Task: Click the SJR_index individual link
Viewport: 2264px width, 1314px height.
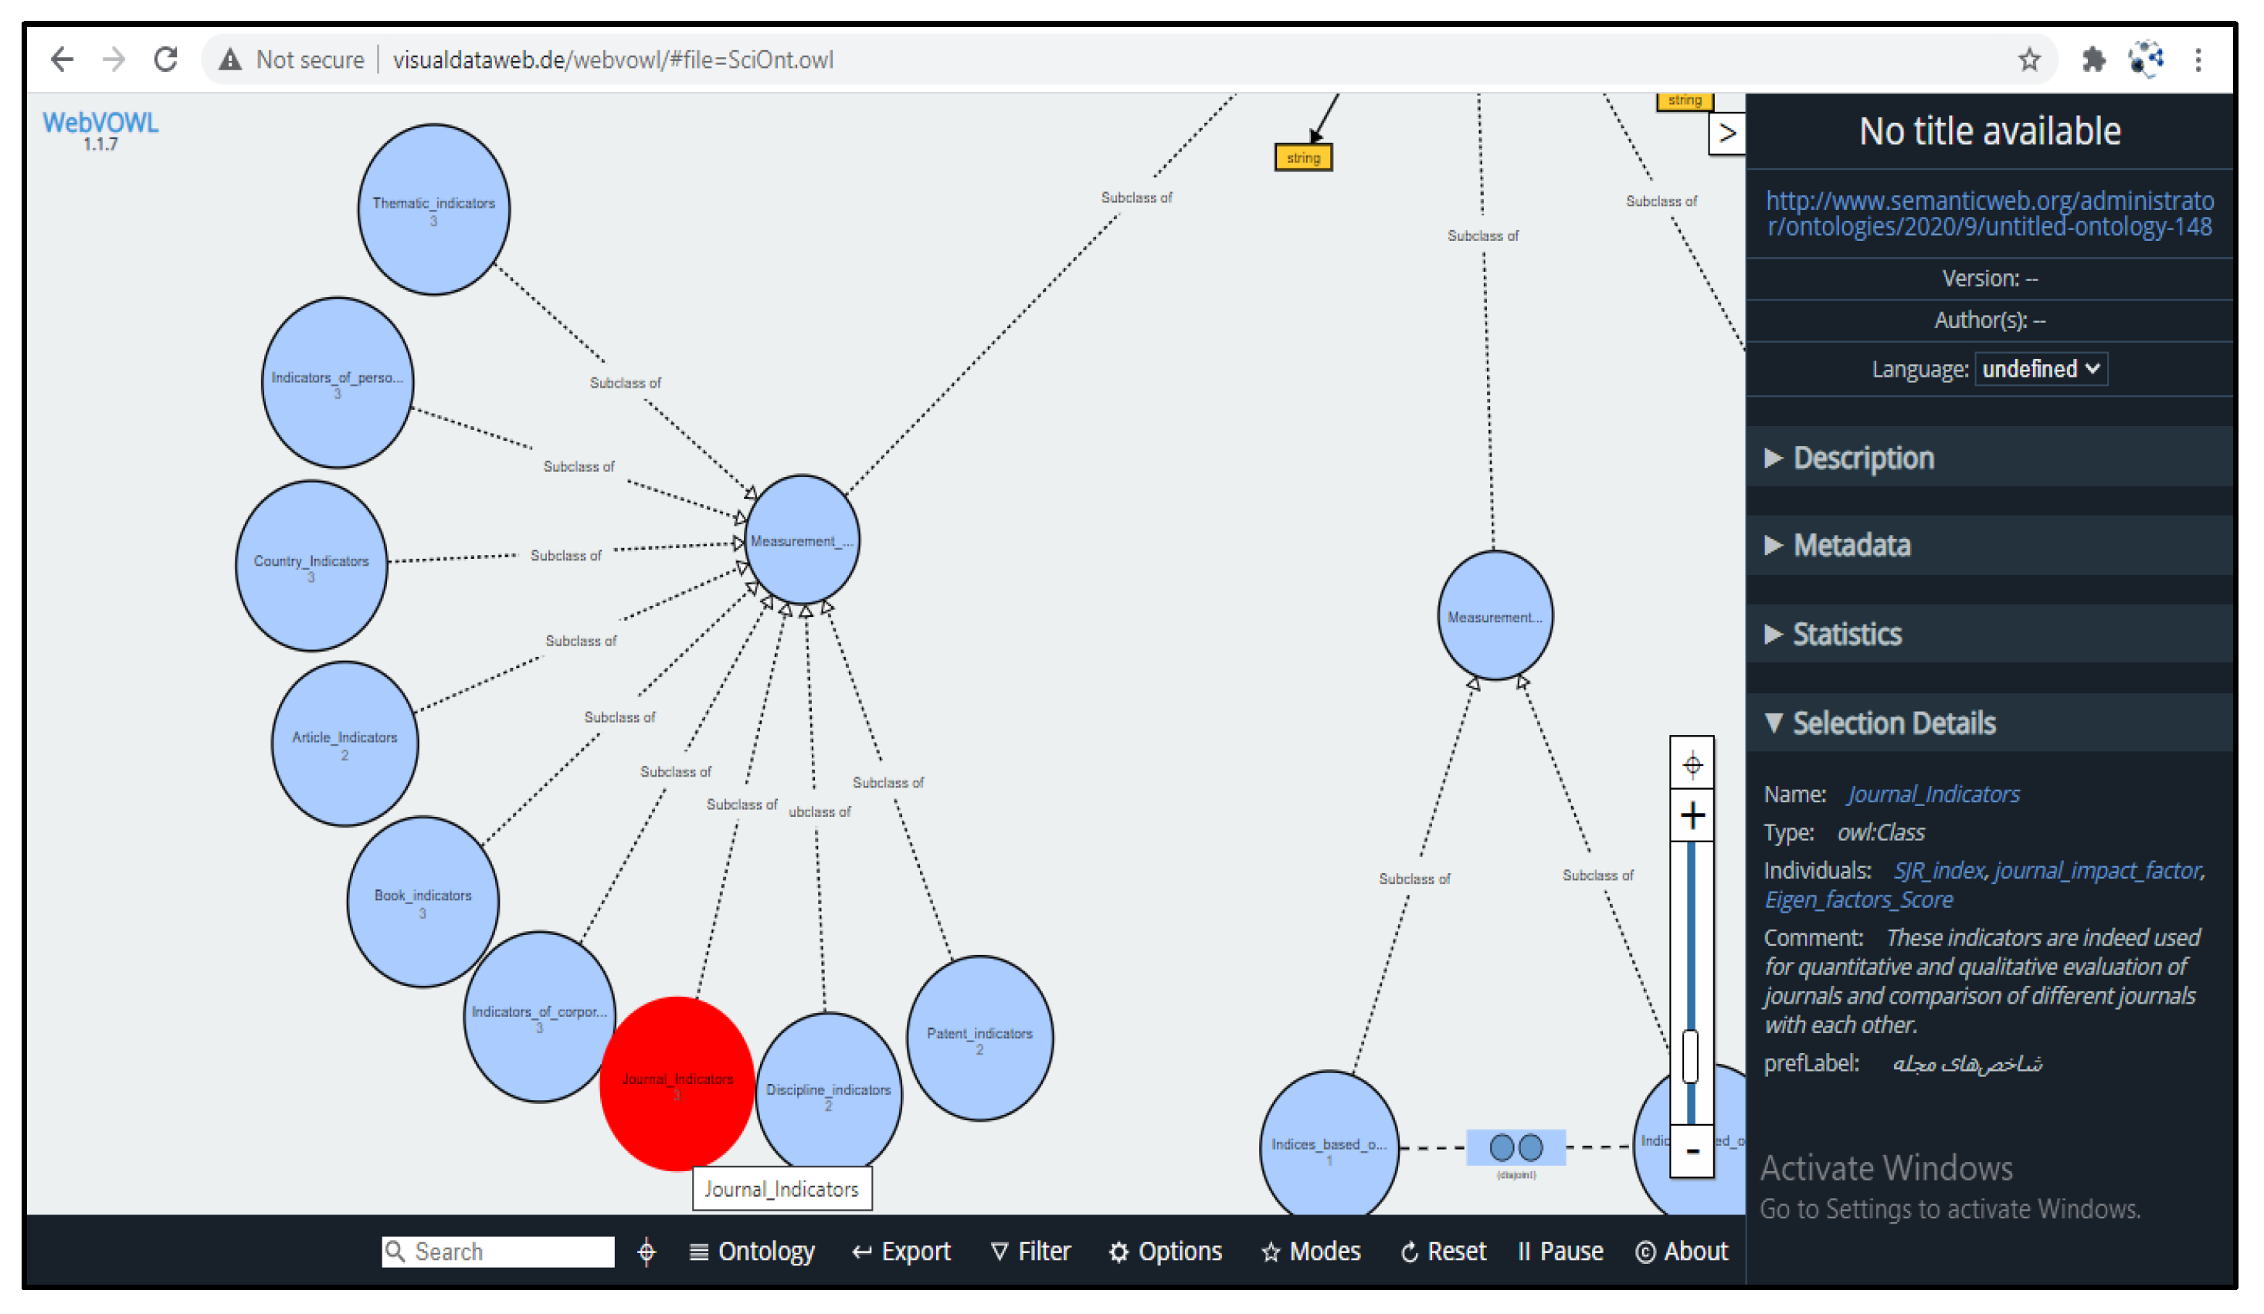Action: coord(1937,870)
